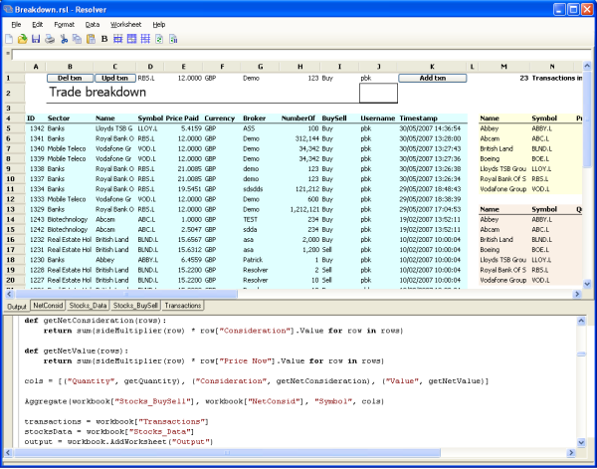Click the New document icon
The image size is (597, 469).
(x=10, y=39)
